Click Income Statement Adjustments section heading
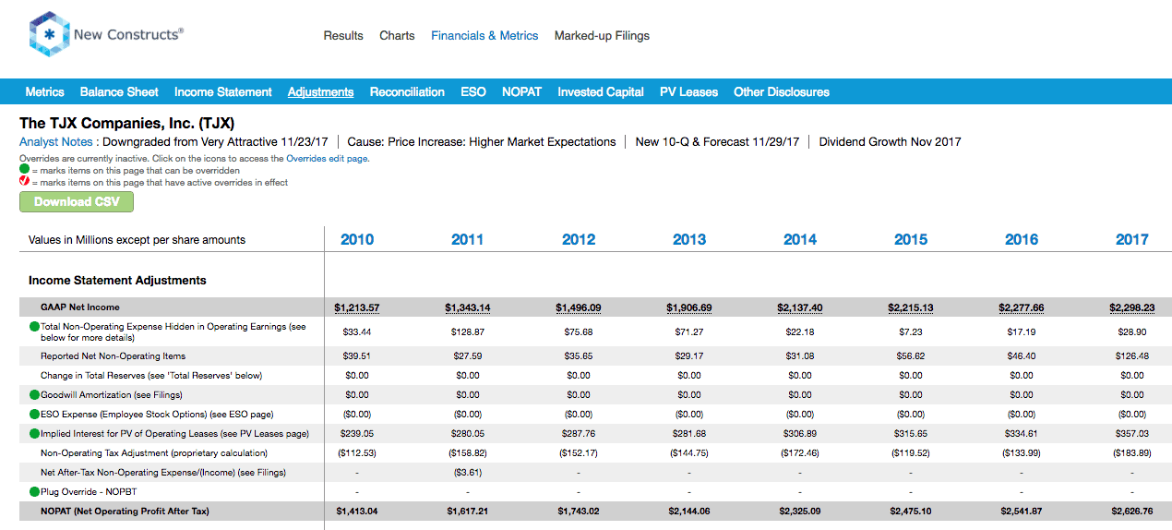 click(x=117, y=280)
